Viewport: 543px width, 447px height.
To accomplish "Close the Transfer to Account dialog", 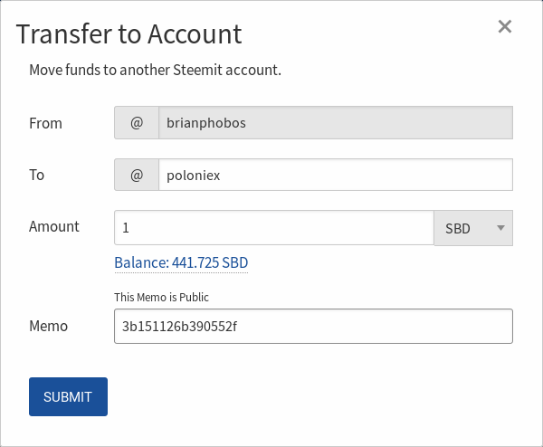I will click(x=505, y=26).
